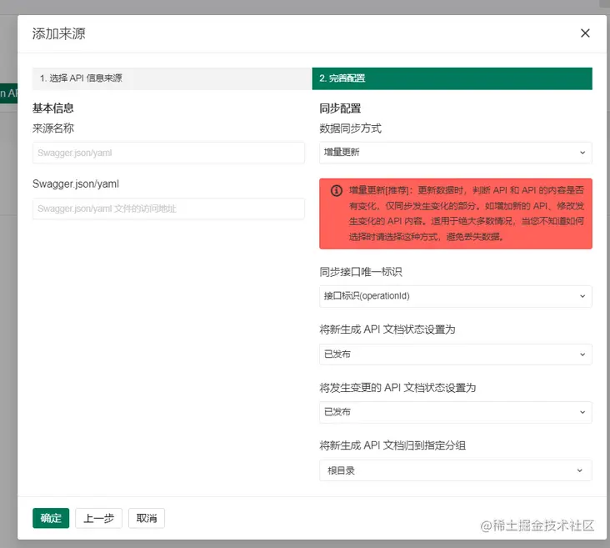The image size is (610, 548).
Task: Click the 同步接口唯一标识 label
Action: tap(361, 272)
